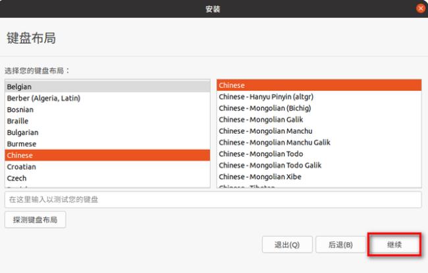Continue installation with the 继续 button

394,245
